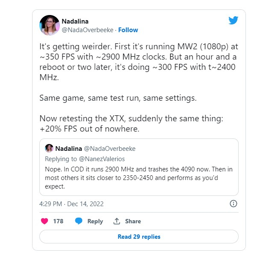Click the pink heart like icon

pyautogui.click(x=44, y=221)
